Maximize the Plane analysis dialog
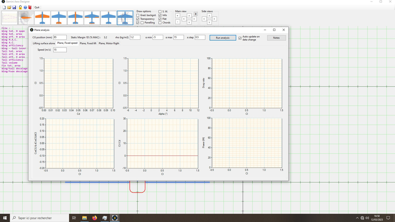The height and width of the screenshot is (222, 395). point(274,30)
